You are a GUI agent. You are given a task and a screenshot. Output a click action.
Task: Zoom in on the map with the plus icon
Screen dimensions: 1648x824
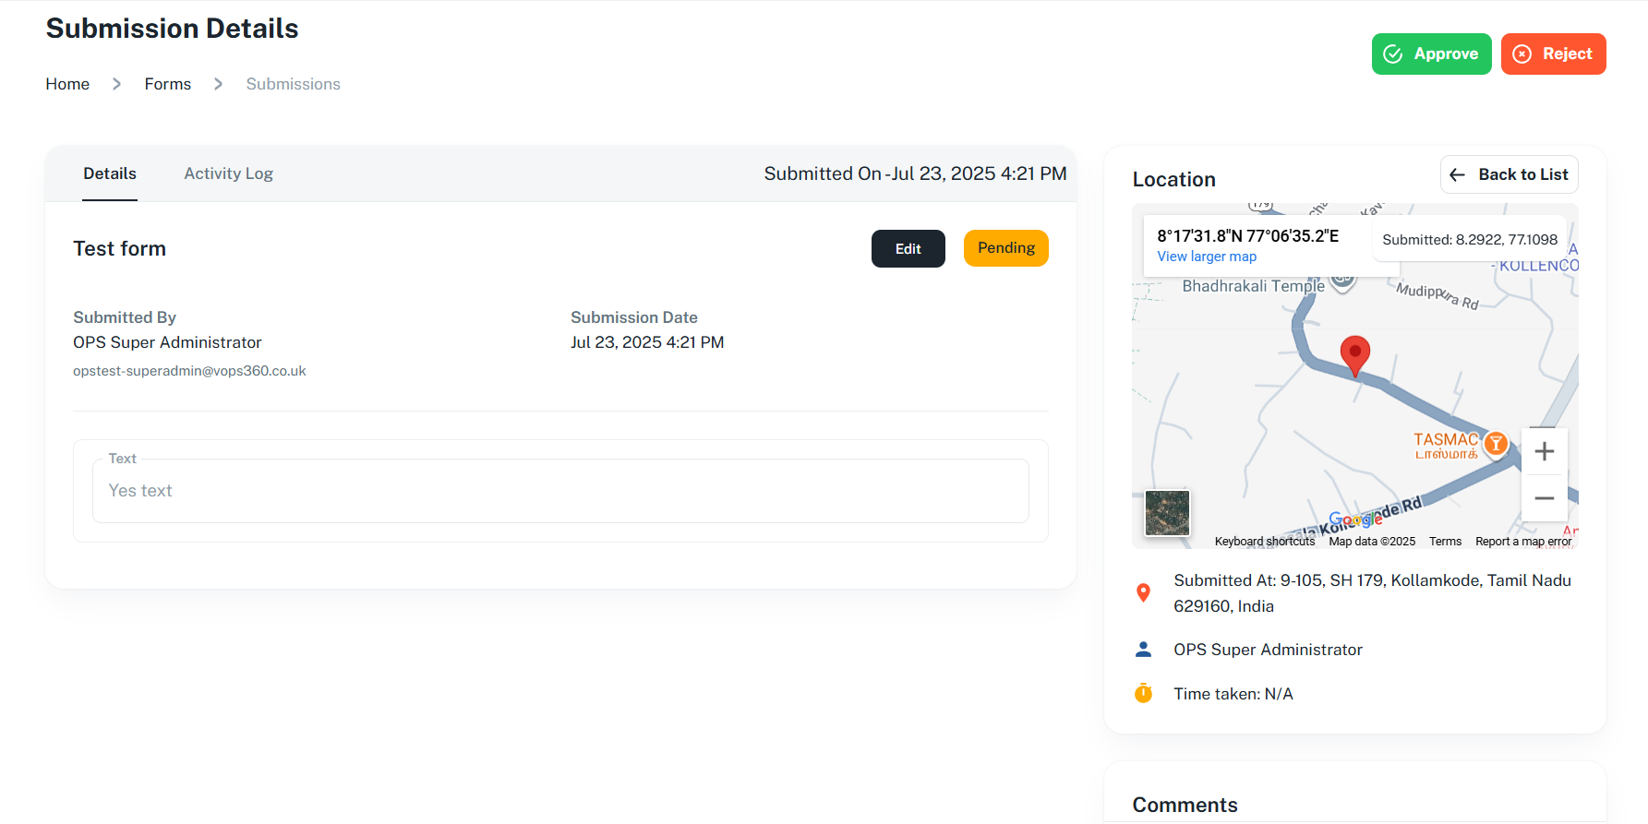pyautogui.click(x=1545, y=451)
